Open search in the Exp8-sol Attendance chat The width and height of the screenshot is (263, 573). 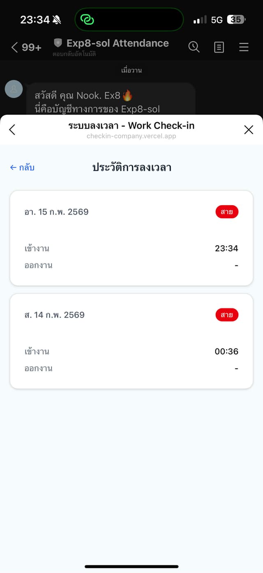pos(194,47)
